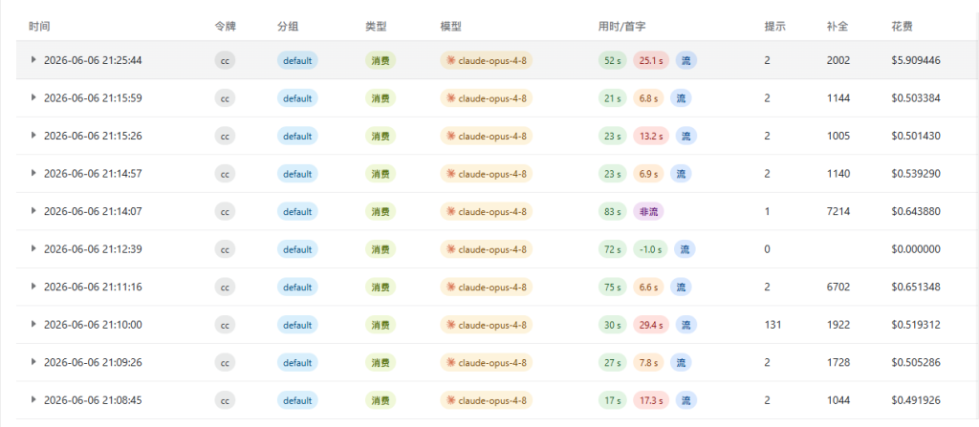The image size is (979, 427).
Task: Click the 模型 column header
Action: point(450,27)
